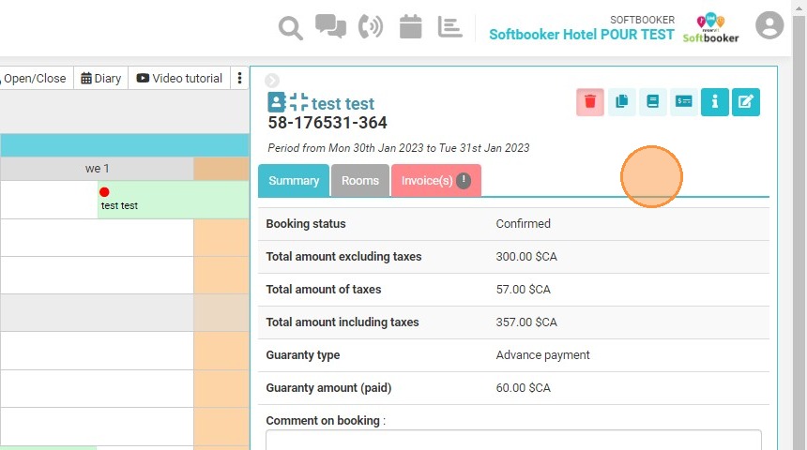Click the Open/Close toolbar button
The width and height of the screenshot is (807, 450).
click(x=35, y=78)
